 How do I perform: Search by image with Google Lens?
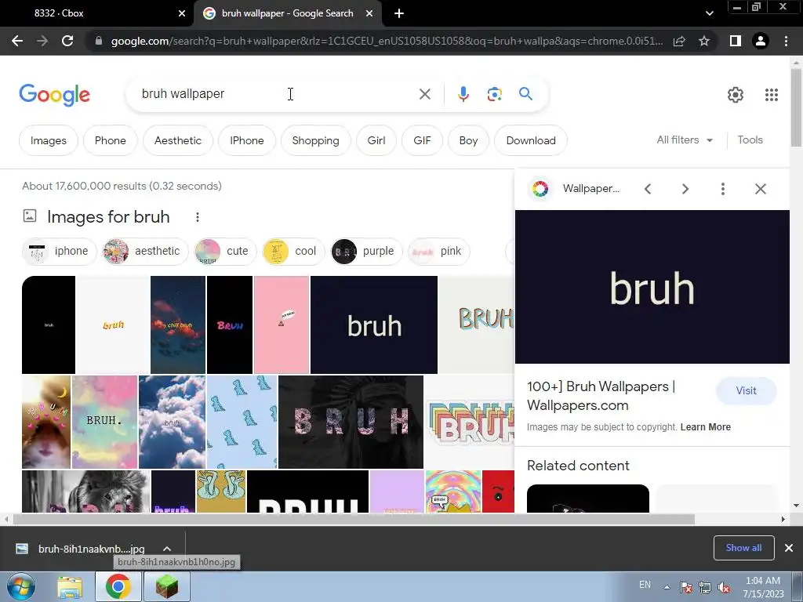coord(494,94)
